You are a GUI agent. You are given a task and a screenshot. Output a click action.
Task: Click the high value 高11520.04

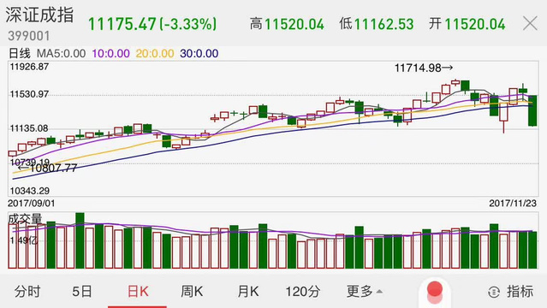point(287,24)
